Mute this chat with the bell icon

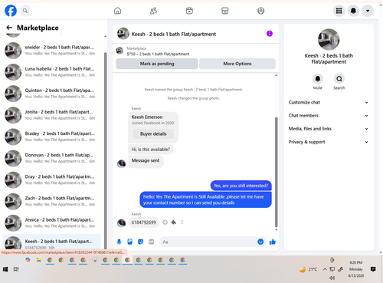pos(318,79)
